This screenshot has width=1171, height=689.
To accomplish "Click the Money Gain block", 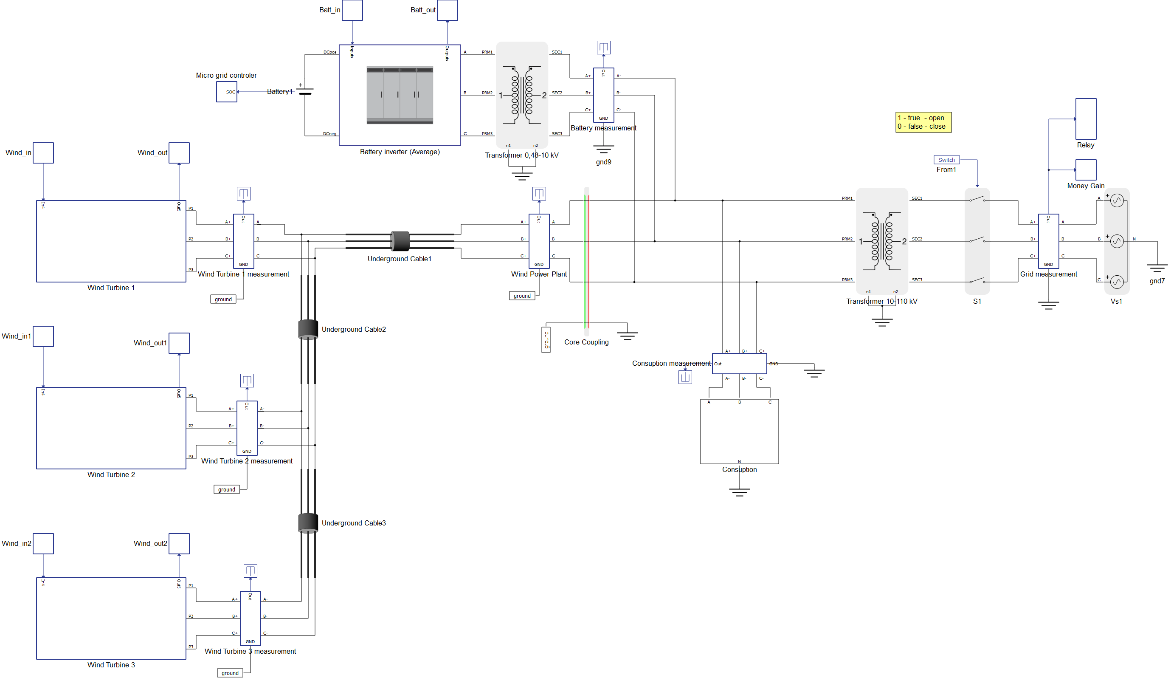I will tap(1086, 170).
